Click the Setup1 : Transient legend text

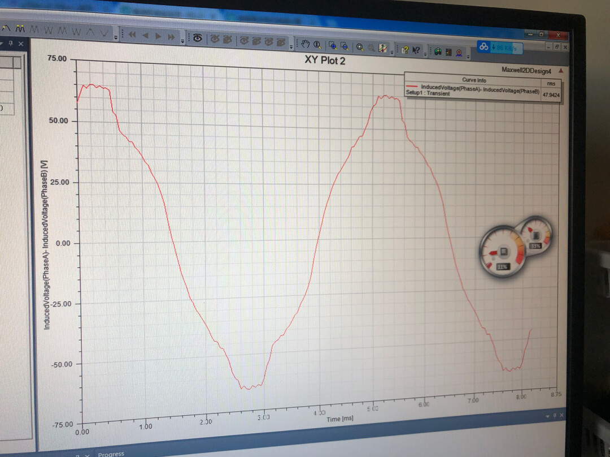(428, 93)
